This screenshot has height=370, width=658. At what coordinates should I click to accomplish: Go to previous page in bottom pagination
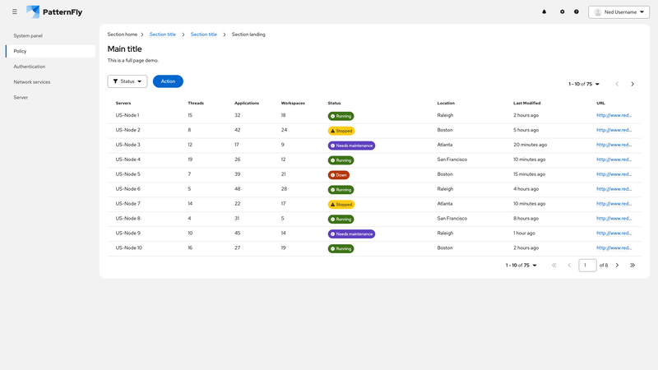[x=569, y=265]
